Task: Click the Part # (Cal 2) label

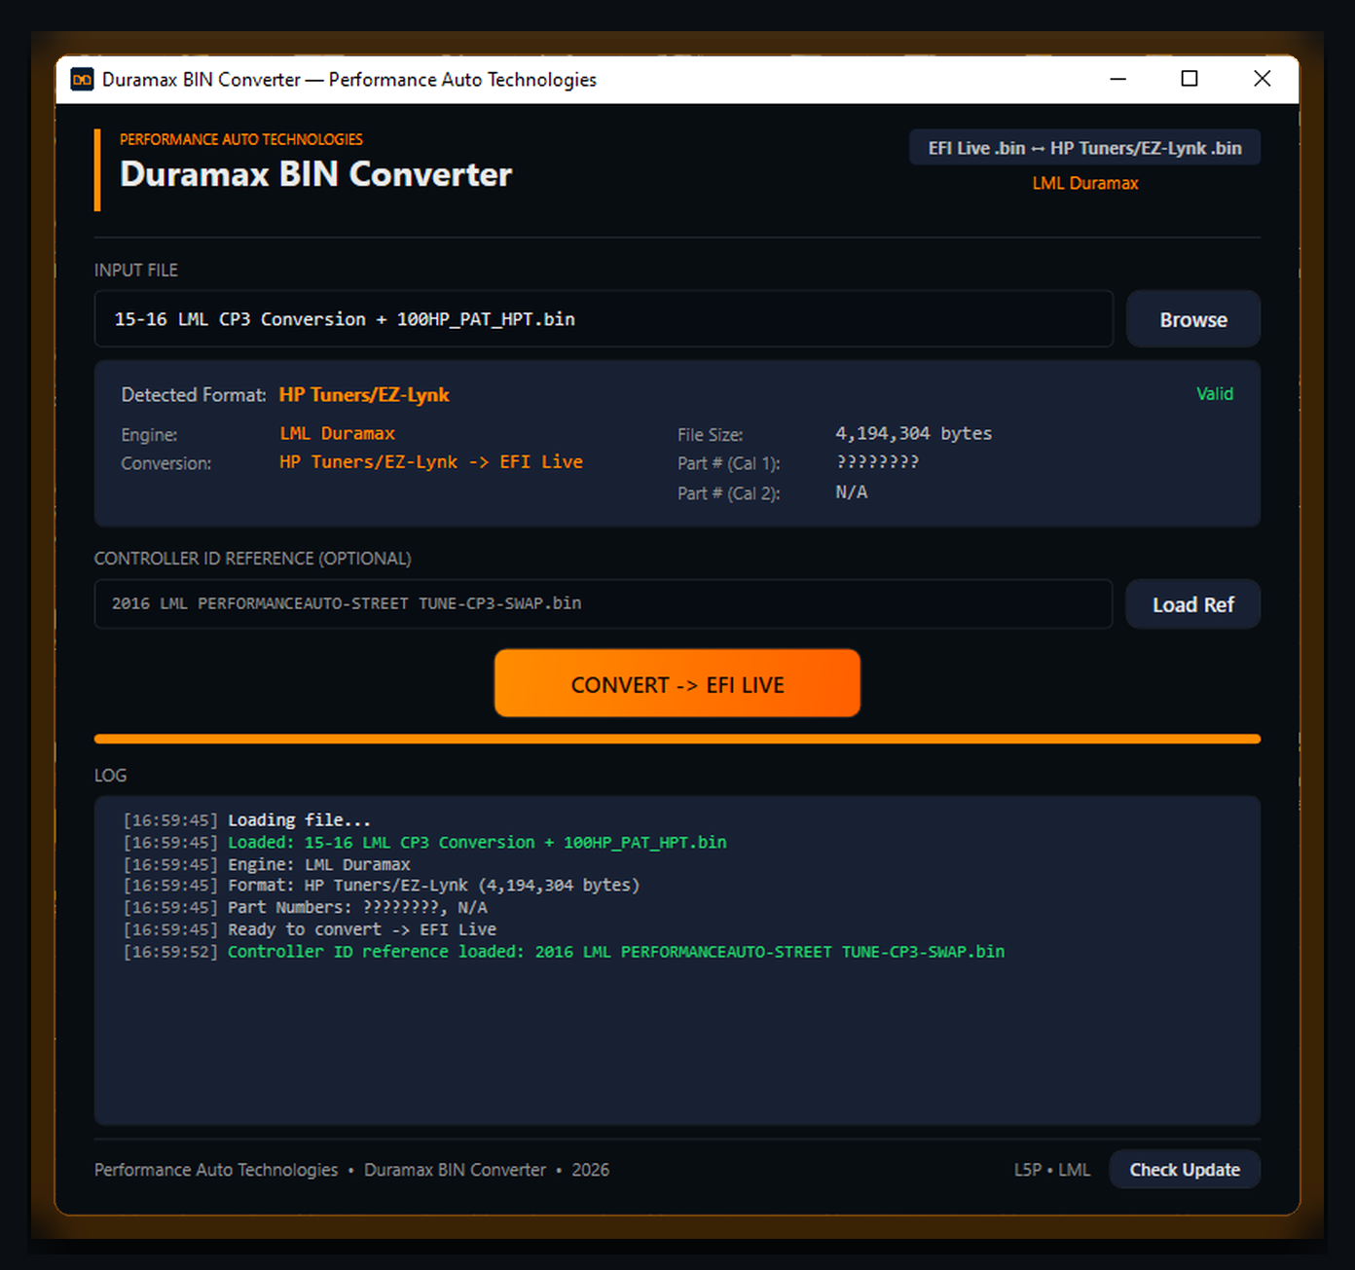Action: tap(729, 493)
